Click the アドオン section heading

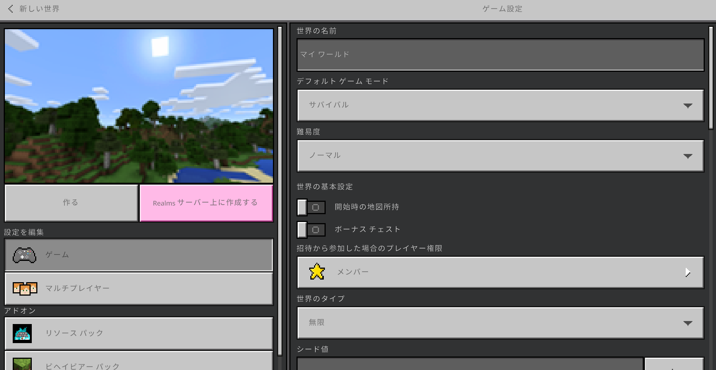click(x=20, y=311)
